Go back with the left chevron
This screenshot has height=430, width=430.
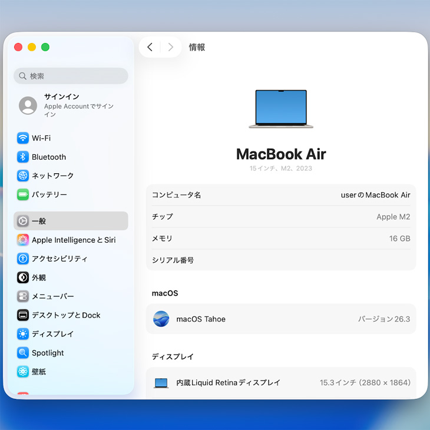(x=150, y=47)
